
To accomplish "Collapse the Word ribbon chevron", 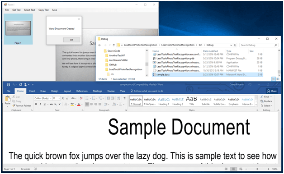I will point(278,110).
